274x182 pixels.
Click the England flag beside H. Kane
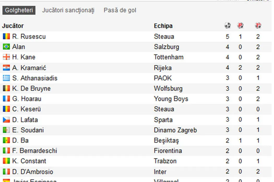(x=6, y=57)
